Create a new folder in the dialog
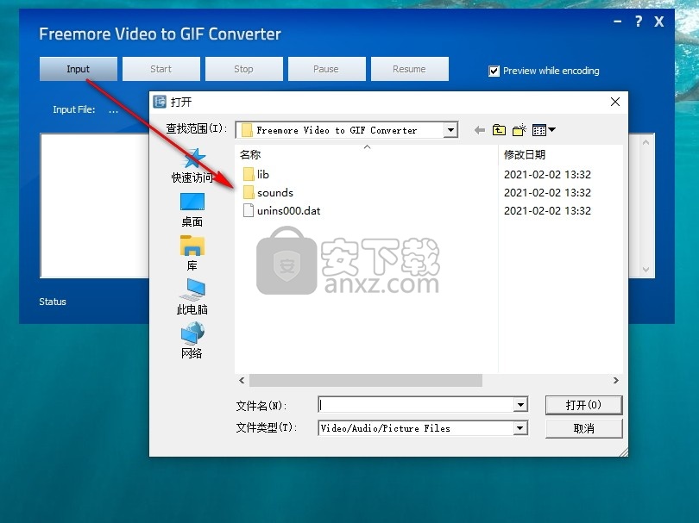 pyautogui.click(x=519, y=130)
